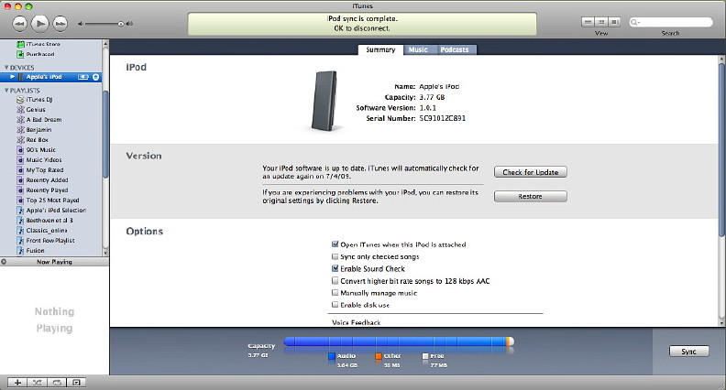Screen dimensions: 726x390
Task: Click the max-volume speaker icon
Action: tap(129, 24)
